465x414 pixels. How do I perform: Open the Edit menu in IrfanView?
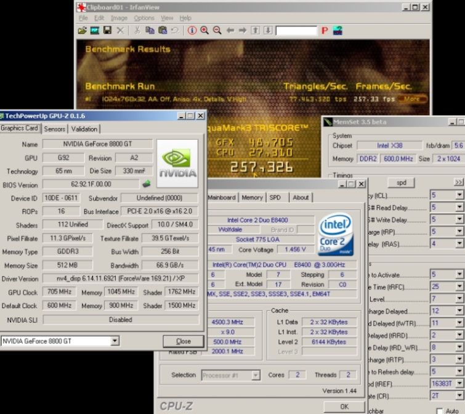99,18
